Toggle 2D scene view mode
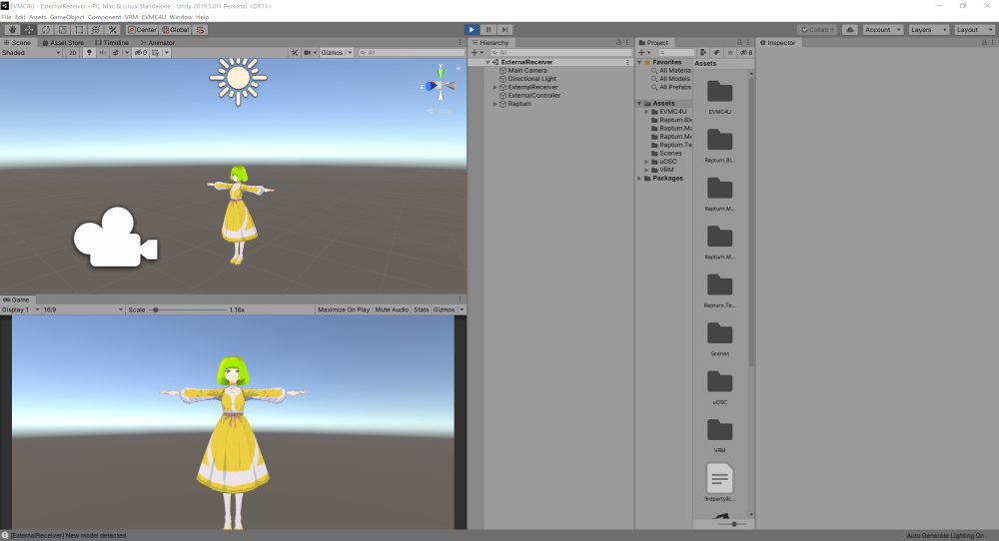This screenshot has height=541, width=999. pyautogui.click(x=72, y=52)
